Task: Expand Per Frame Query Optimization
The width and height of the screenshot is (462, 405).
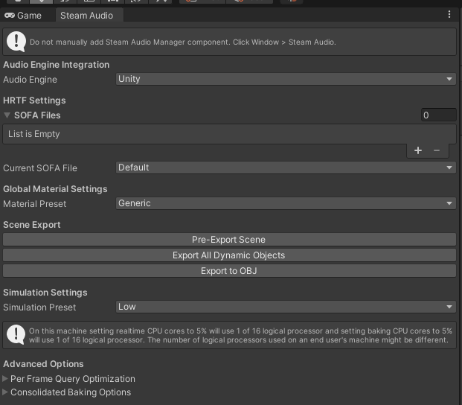Action: pos(5,379)
